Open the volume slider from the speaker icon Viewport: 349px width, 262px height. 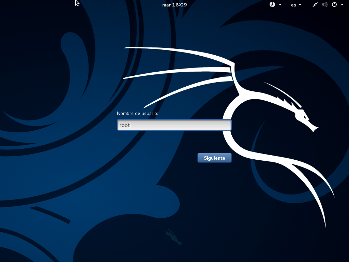tap(324, 5)
